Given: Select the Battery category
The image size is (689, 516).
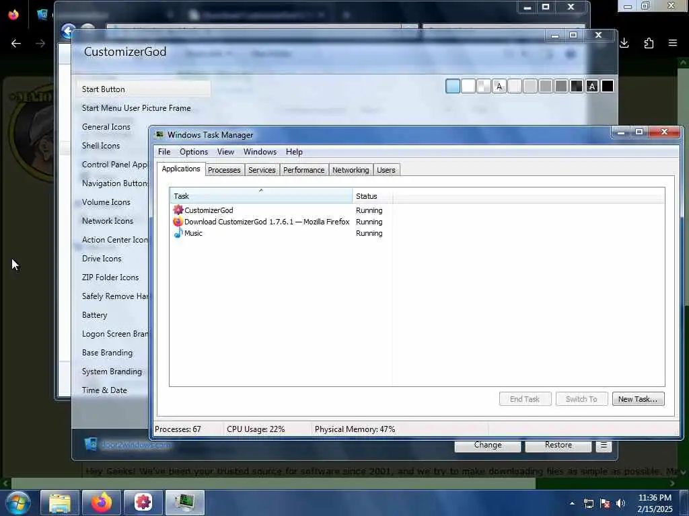Looking at the screenshot, I should (94, 315).
